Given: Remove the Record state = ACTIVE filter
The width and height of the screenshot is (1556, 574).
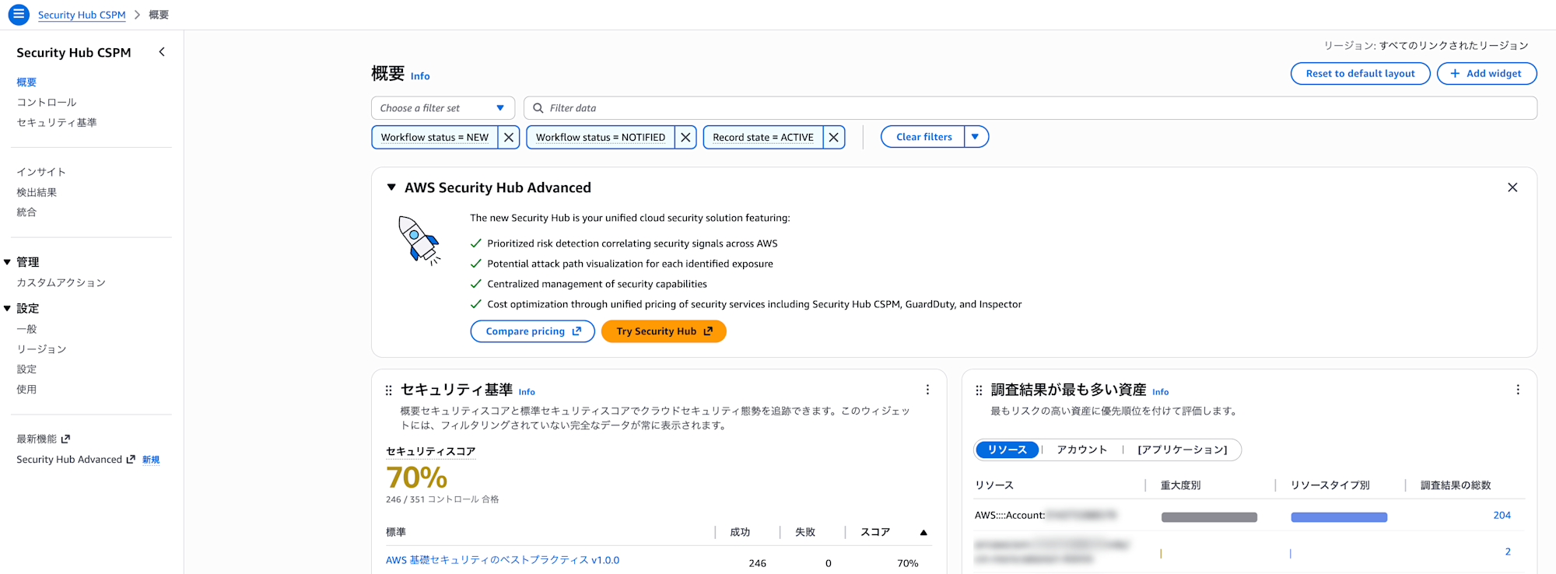Looking at the screenshot, I should [x=834, y=137].
